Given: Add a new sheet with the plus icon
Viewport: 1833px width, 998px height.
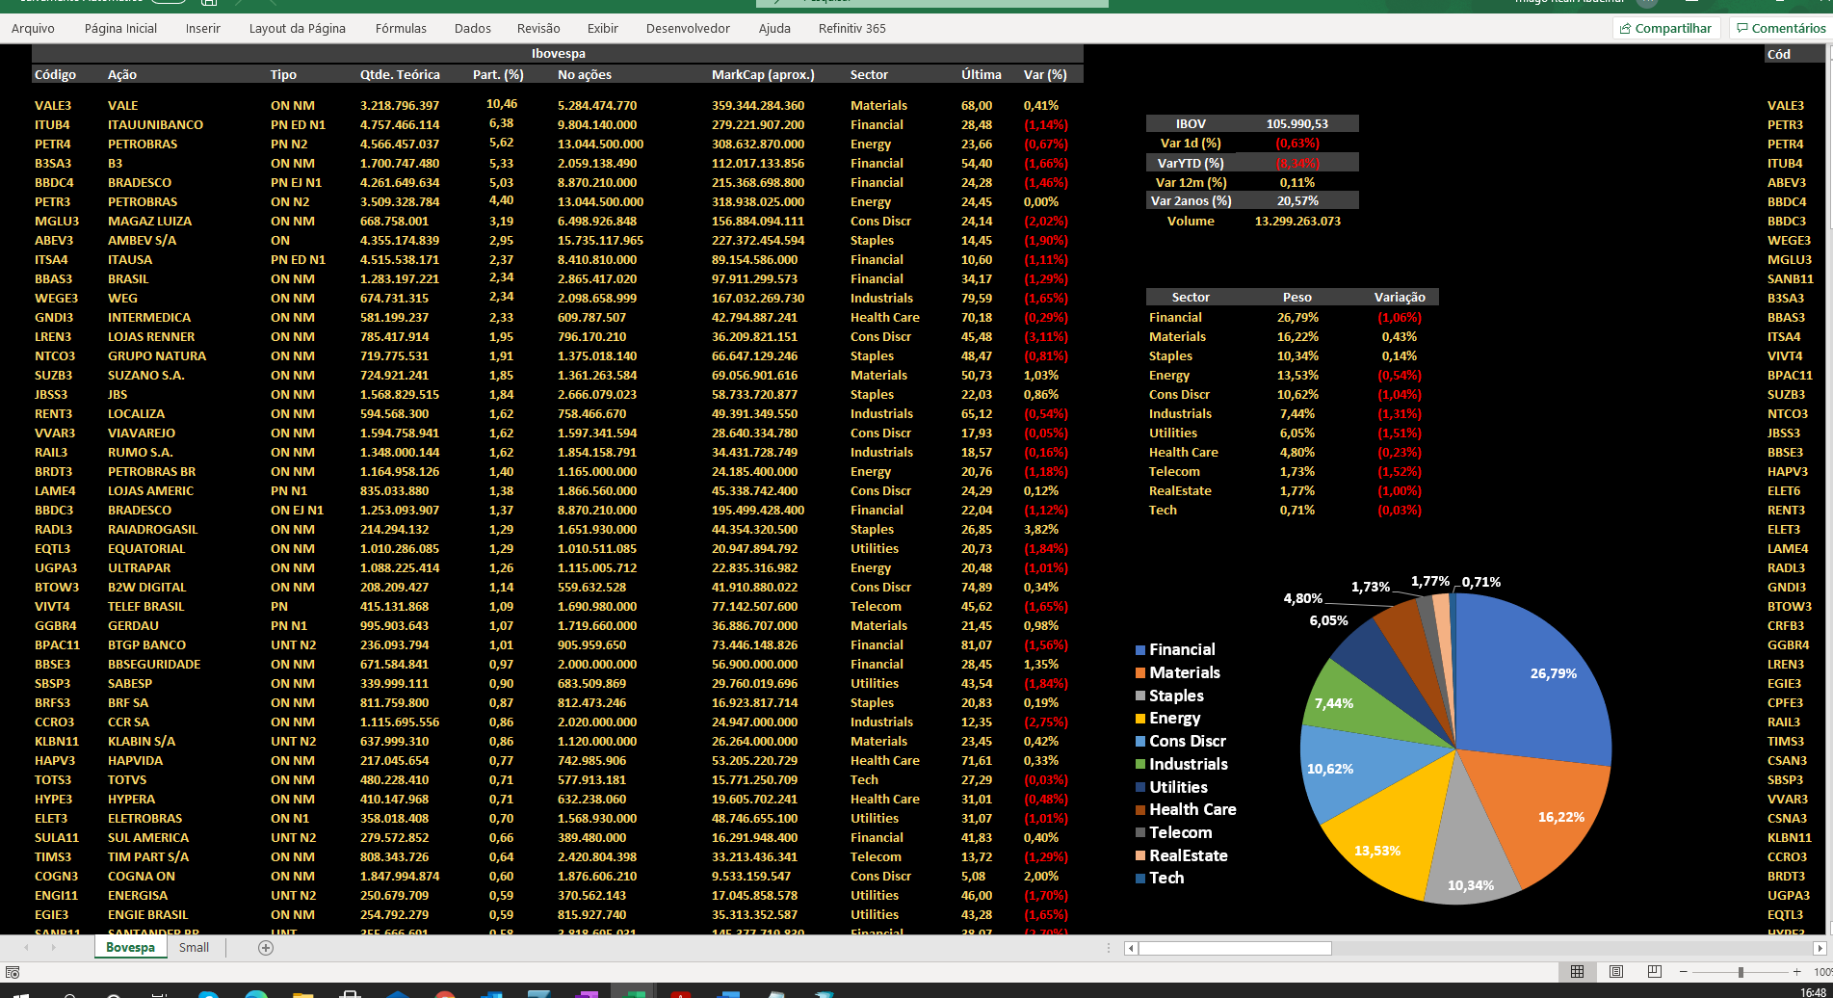Looking at the screenshot, I should point(266,948).
